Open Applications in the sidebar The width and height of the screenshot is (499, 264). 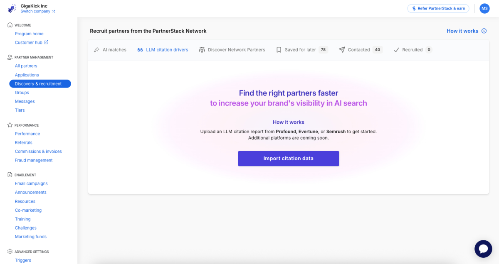pyautogui.click(x=27, y=75)
